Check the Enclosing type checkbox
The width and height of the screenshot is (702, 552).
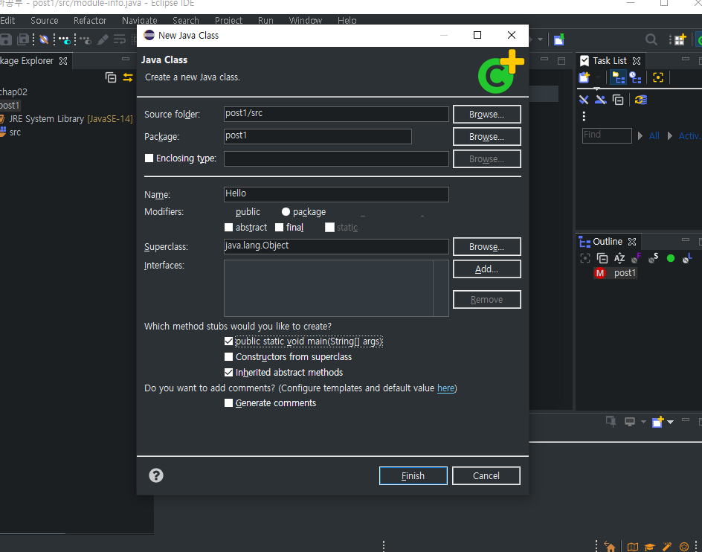click(x=149, y=158)
